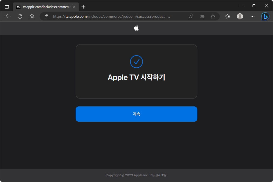Screen dimensions: 273x182
Task: View site information lock icon
Action: pos(47,16)
